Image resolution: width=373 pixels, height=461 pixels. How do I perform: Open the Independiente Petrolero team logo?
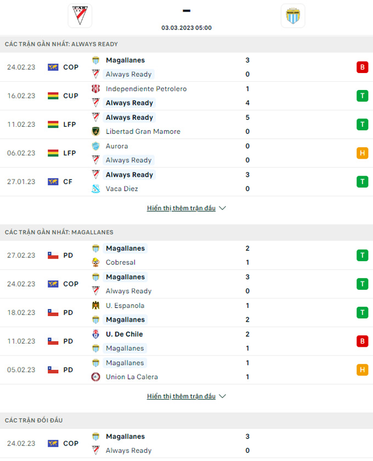coord(95,89)
